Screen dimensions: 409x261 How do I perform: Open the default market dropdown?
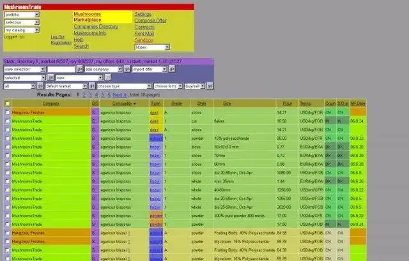(x=66, y=86)
